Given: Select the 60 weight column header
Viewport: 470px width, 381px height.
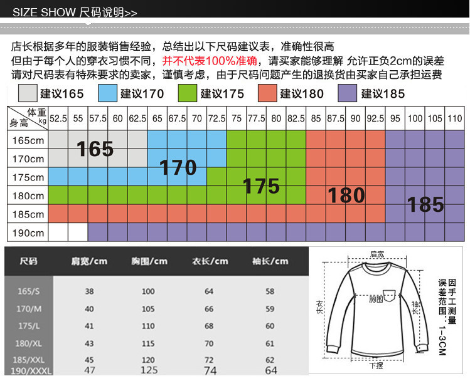Looking at the screenshot, I should coord(117,118).
